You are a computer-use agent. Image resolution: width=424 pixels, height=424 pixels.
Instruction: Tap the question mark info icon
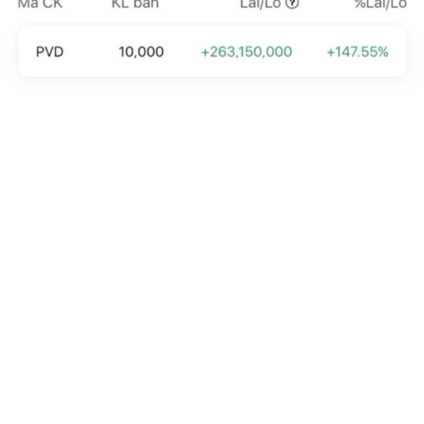[292, 4]
